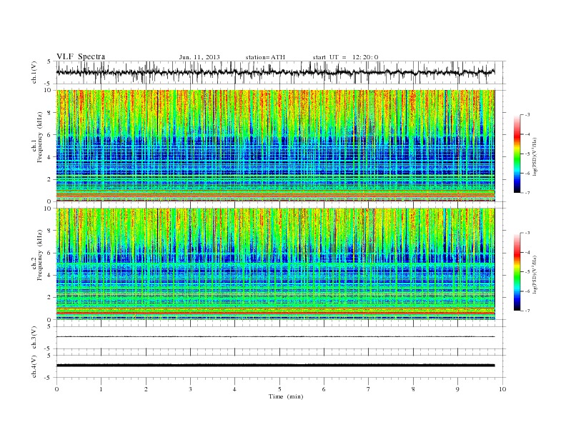The height and width of the screenshot is (437, 566).
Task: Click the "-5" label on ch.1 color bar
Action: click(527, 154)
